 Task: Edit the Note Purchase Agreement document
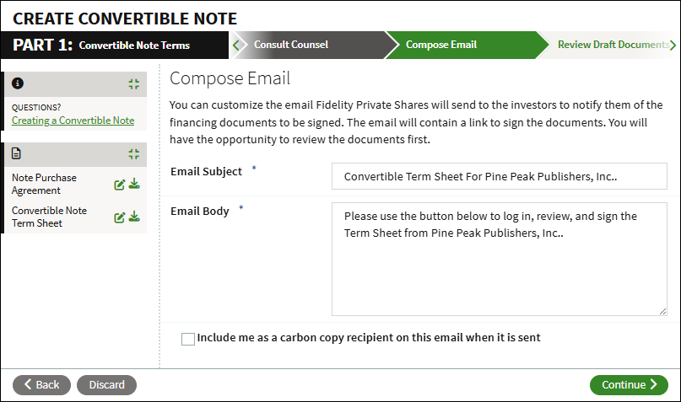point(120,185)
